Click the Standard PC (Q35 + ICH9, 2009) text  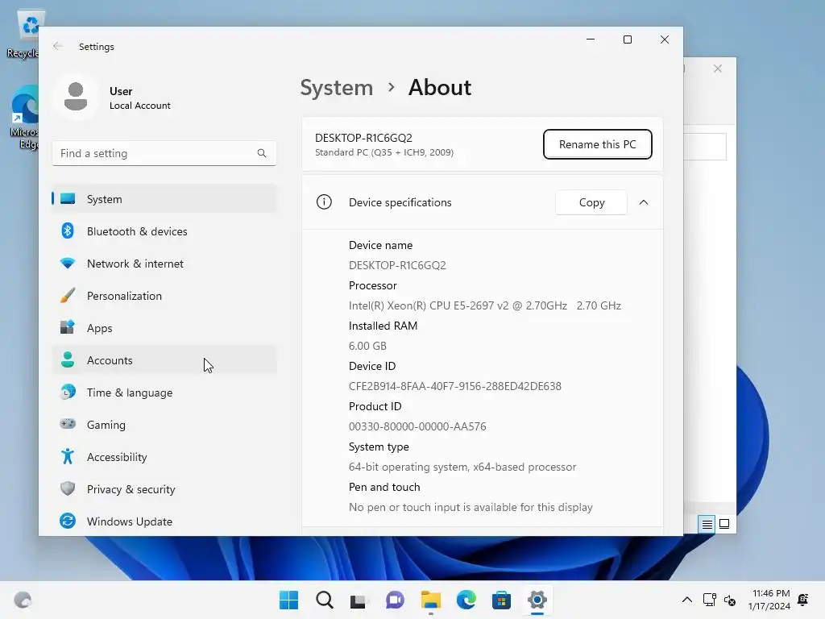click(x=384, y=152)
